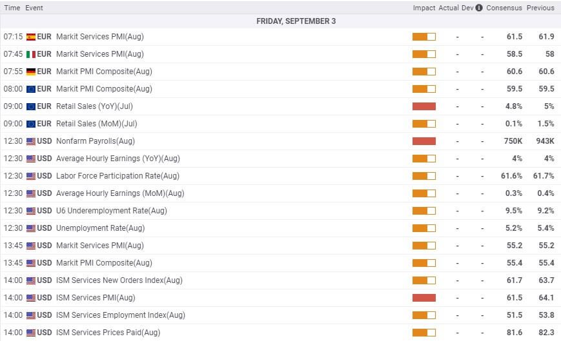Click the orange impact bar for Unemployment Rate
Screen dimensions: 561x341
click(x=423, y=228)
